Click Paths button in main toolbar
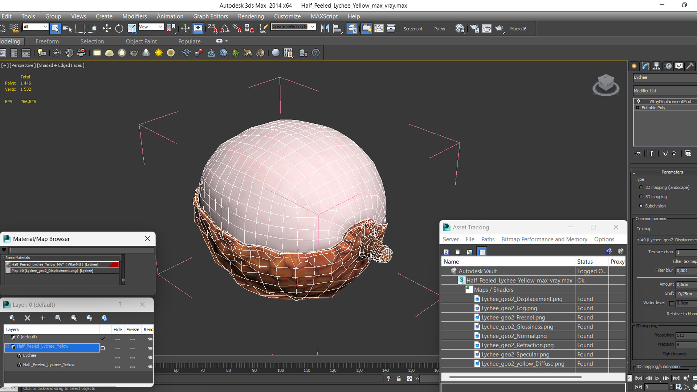This screenshot has width=697, height=392. point(440,29)
